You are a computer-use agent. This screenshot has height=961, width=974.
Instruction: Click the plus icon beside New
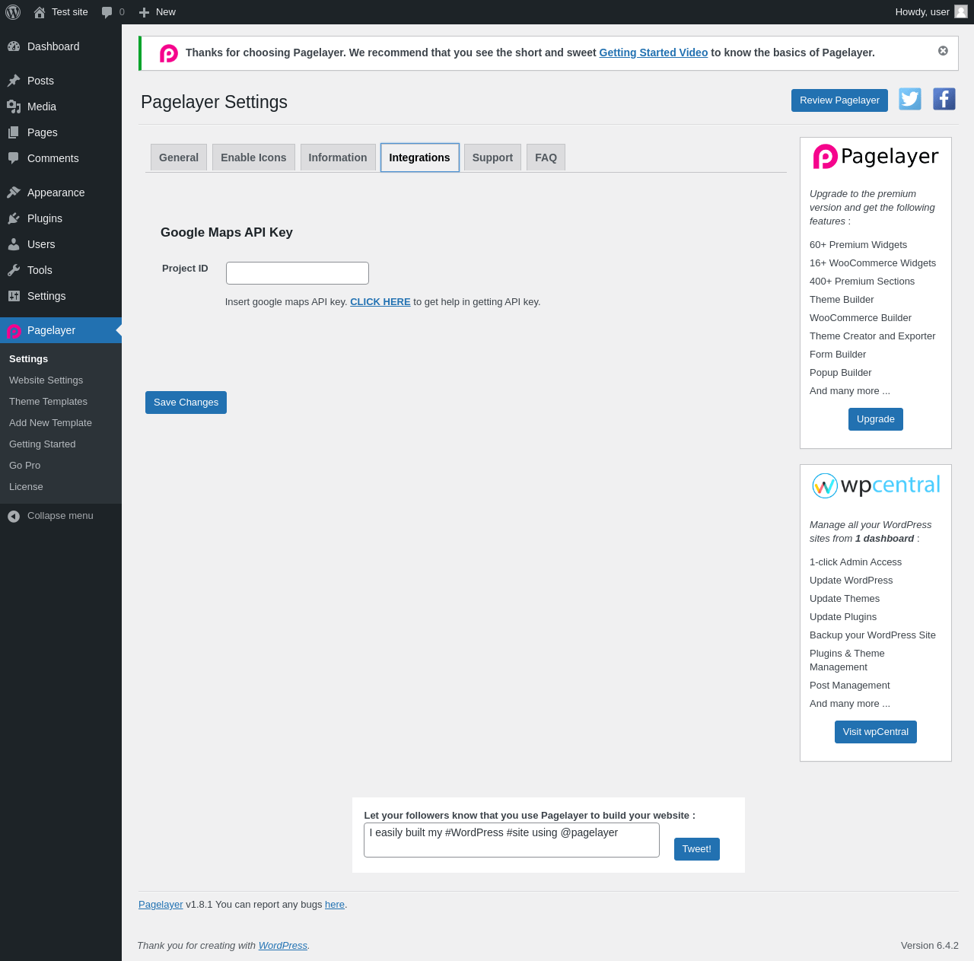tap(144, 12)
